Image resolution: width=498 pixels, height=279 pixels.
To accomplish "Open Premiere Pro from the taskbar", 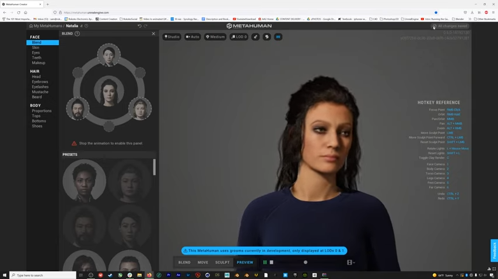I will point(169,275).
